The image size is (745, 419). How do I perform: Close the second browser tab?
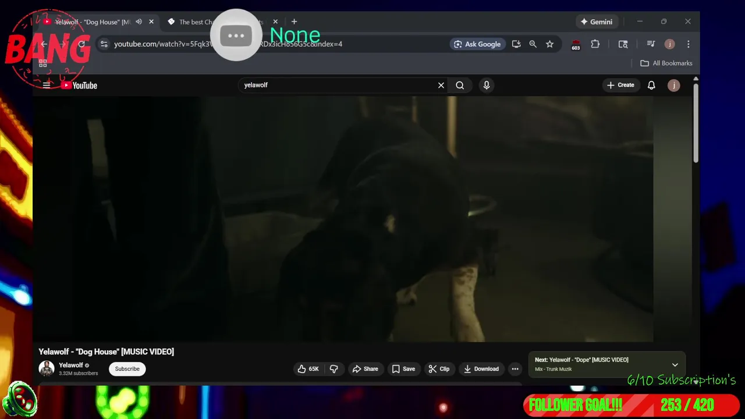(x=275, y=22)
